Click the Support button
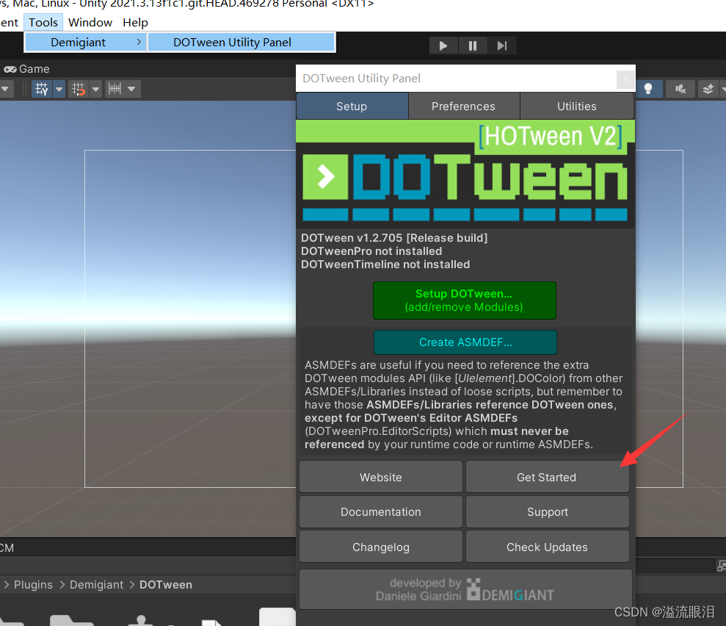The height and width of the screenshot is (626, 726). [547, 511]
